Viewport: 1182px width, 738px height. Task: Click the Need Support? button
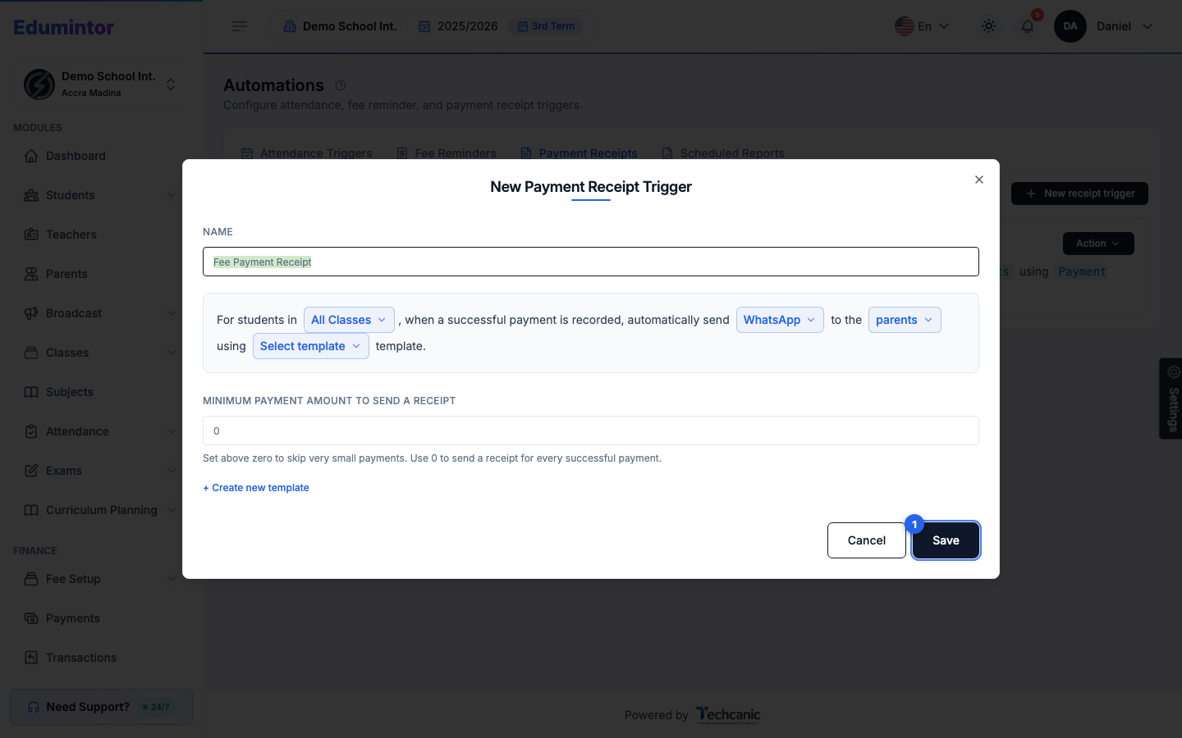point(102,707)
